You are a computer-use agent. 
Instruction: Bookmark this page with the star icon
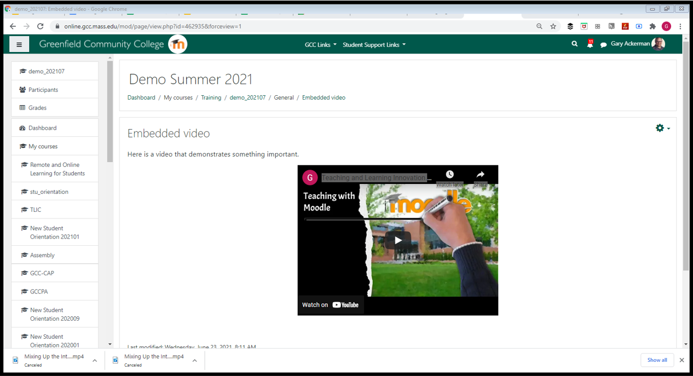[x=553, y=26]
